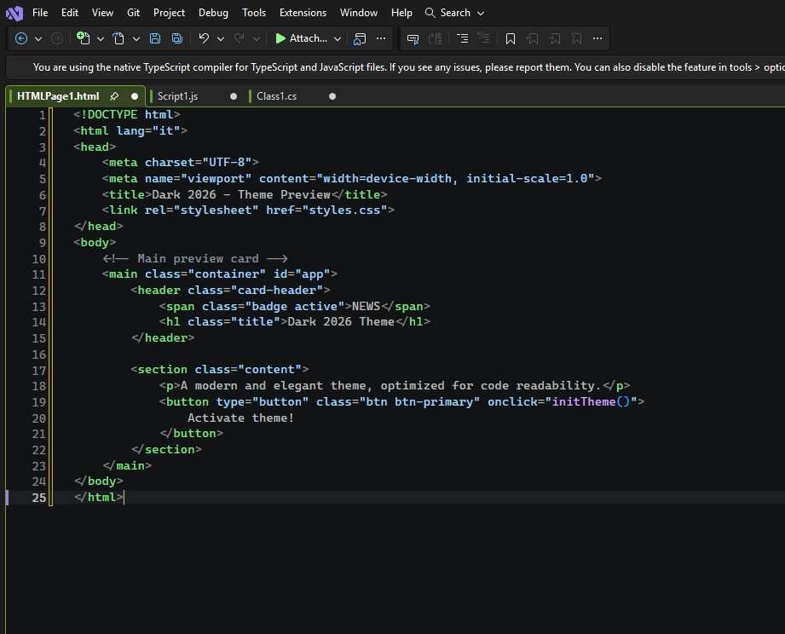The image size is (785, 634).
Task: Expand the Open File dropdown arrow
Action: click(136, 38)
